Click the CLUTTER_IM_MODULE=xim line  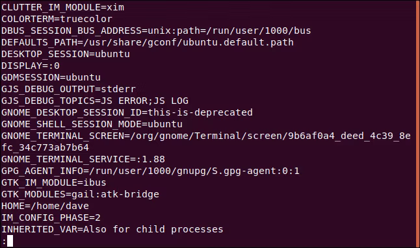[x=62, y=8]
